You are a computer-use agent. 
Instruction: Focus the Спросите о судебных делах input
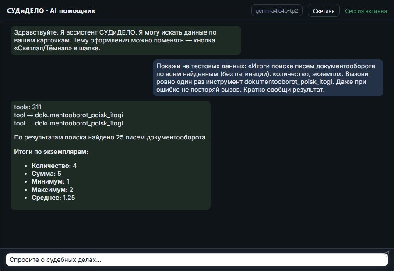197,260
